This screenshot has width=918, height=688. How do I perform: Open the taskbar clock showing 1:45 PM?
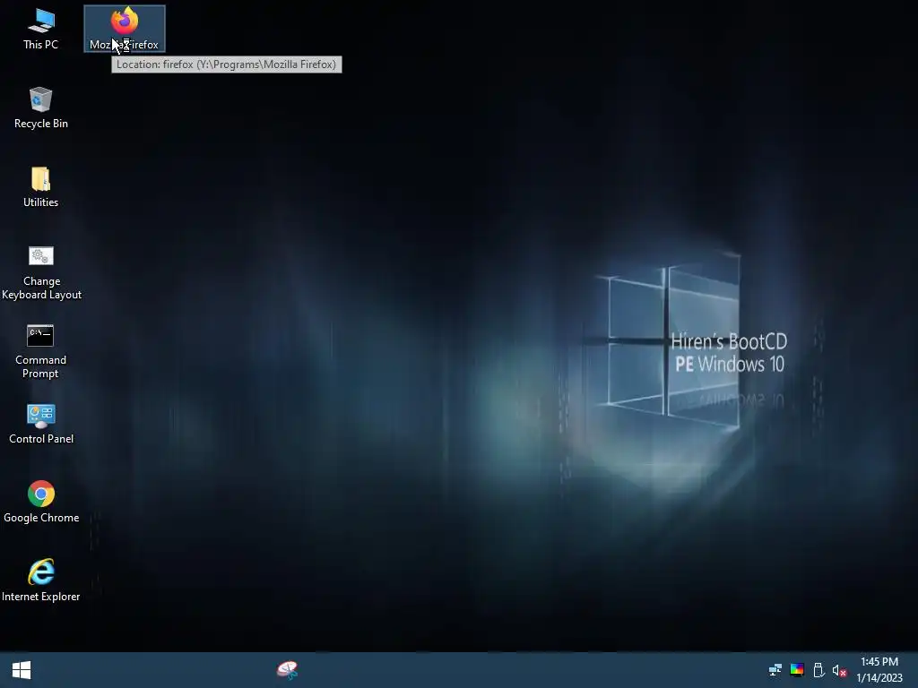pos(879,670)
